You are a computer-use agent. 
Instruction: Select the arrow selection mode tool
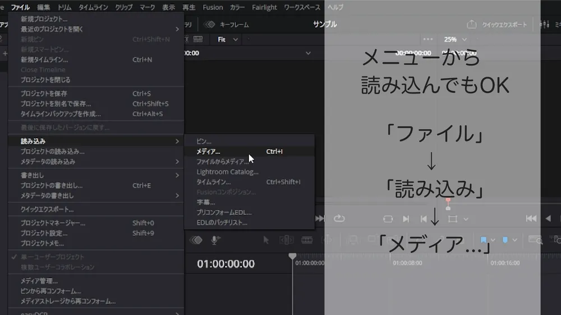[x=266, y=240]
